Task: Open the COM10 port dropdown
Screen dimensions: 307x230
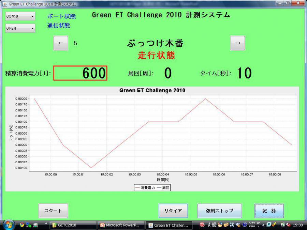Action: tap(20, 16)
